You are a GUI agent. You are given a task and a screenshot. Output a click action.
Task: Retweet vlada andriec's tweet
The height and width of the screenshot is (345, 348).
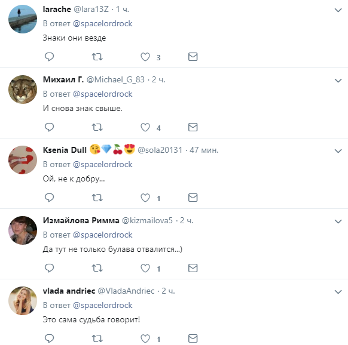coord(97,338)
